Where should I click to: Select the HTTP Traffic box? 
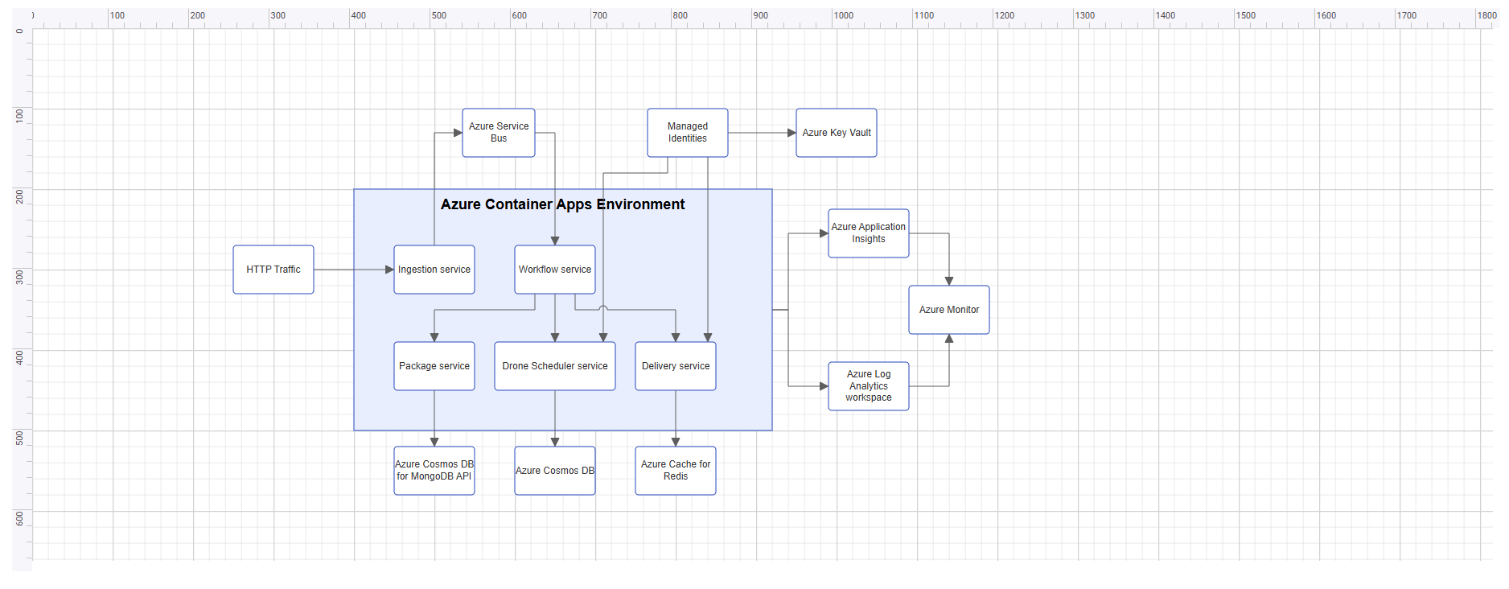pos(273,270)
